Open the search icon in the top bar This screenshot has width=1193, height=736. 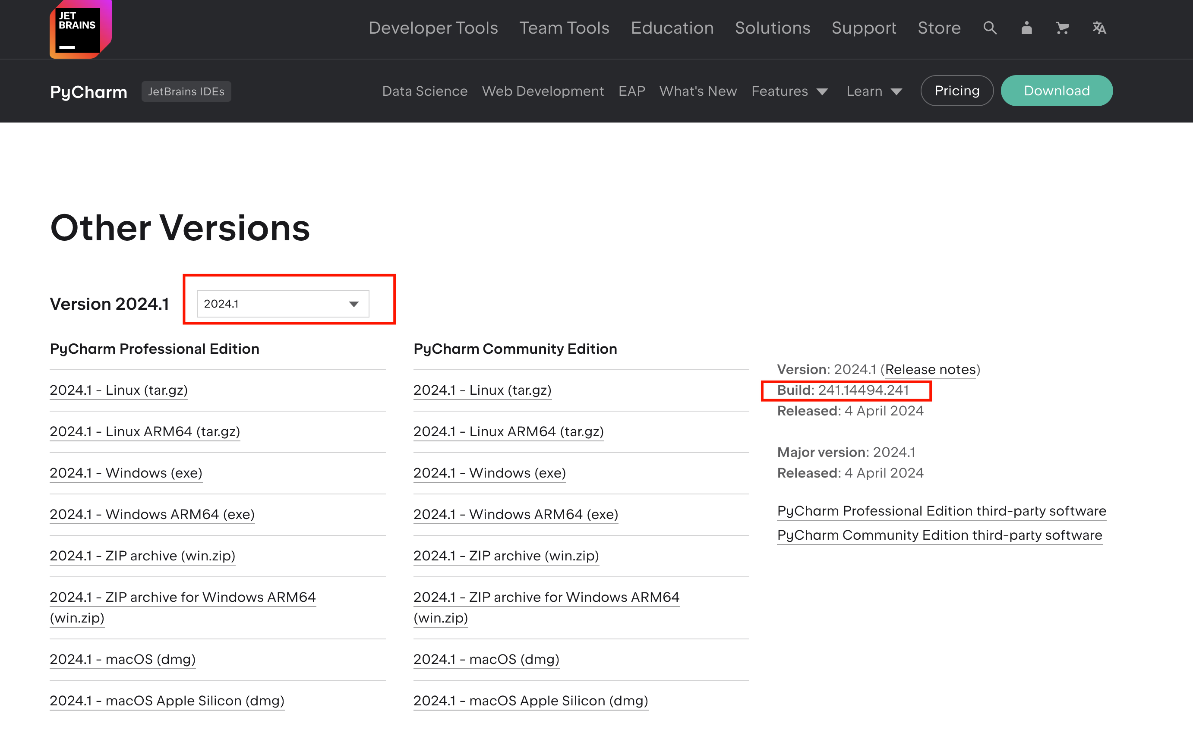click(x=989, y=28)
